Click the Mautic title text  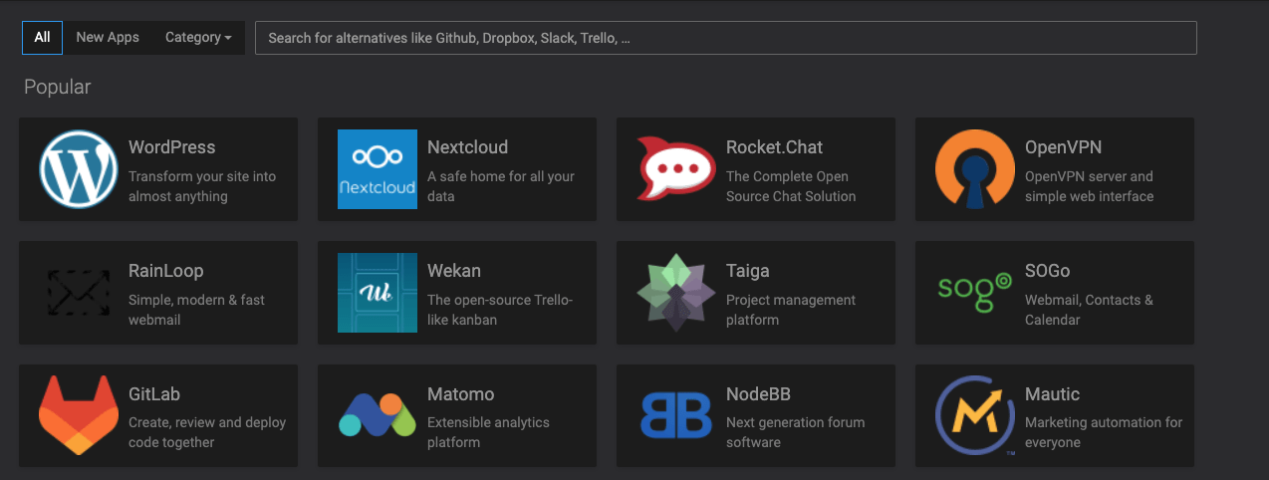tap(1052, 394)
